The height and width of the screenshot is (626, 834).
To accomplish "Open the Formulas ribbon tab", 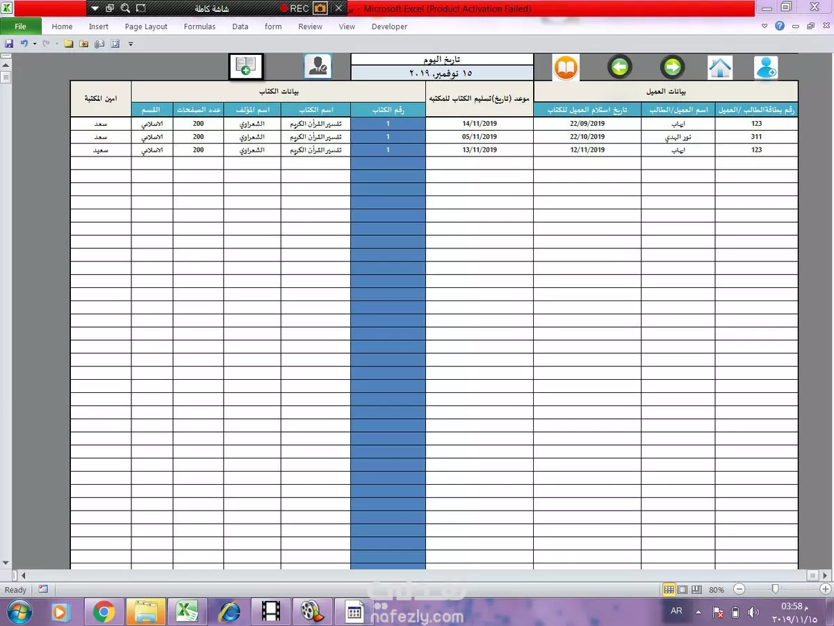I will point(199,26).
